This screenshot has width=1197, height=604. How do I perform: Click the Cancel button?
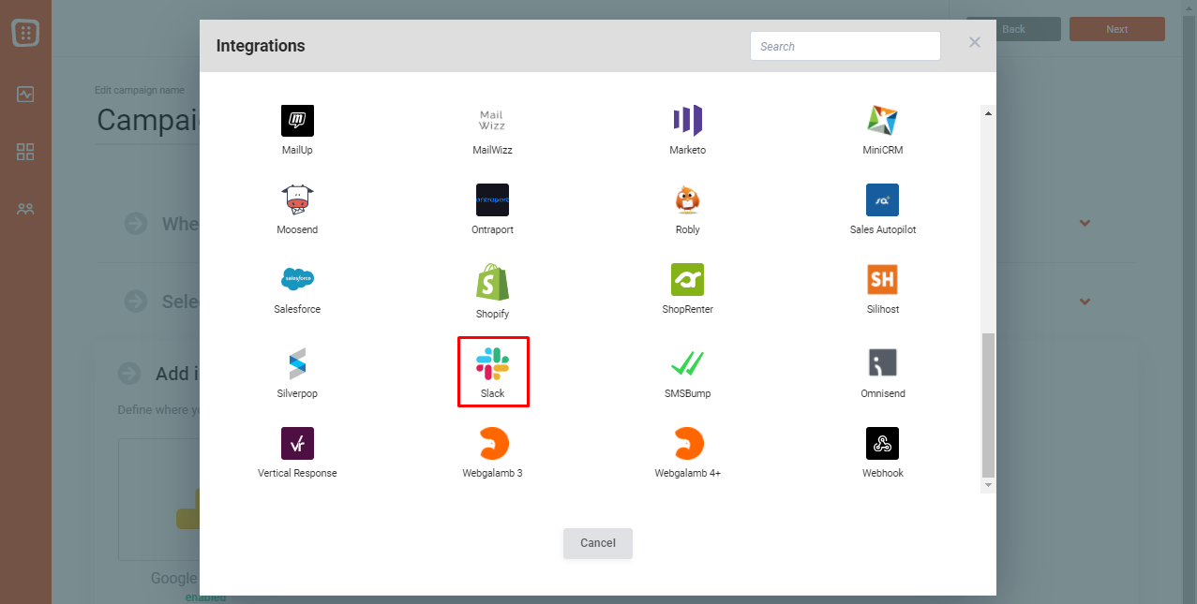click(x=598, y=543)
